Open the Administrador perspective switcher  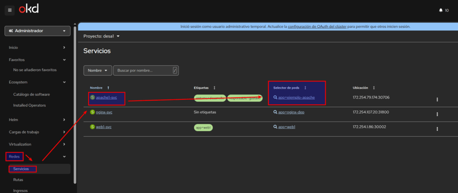(38, 31)
